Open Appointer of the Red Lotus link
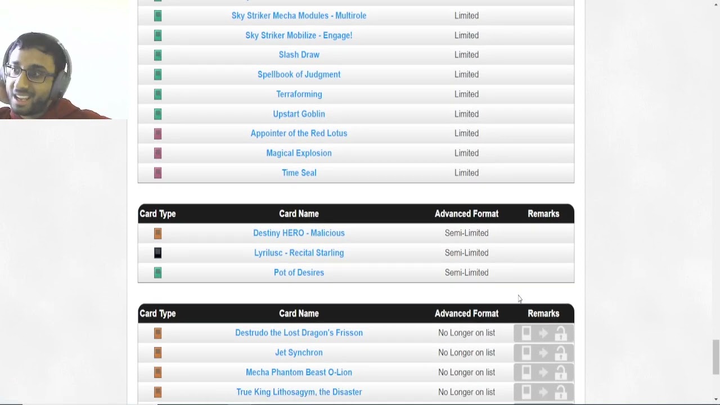Screen dimensions: 720x405 tap(299, 133)
